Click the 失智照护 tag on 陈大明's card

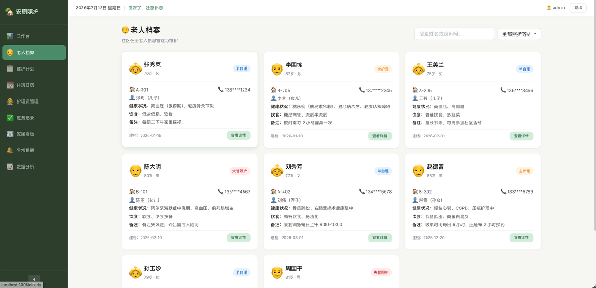[x=240, y=170]
